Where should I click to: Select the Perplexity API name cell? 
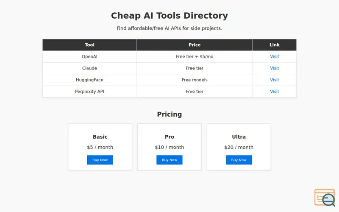click(x=89, y=92)
